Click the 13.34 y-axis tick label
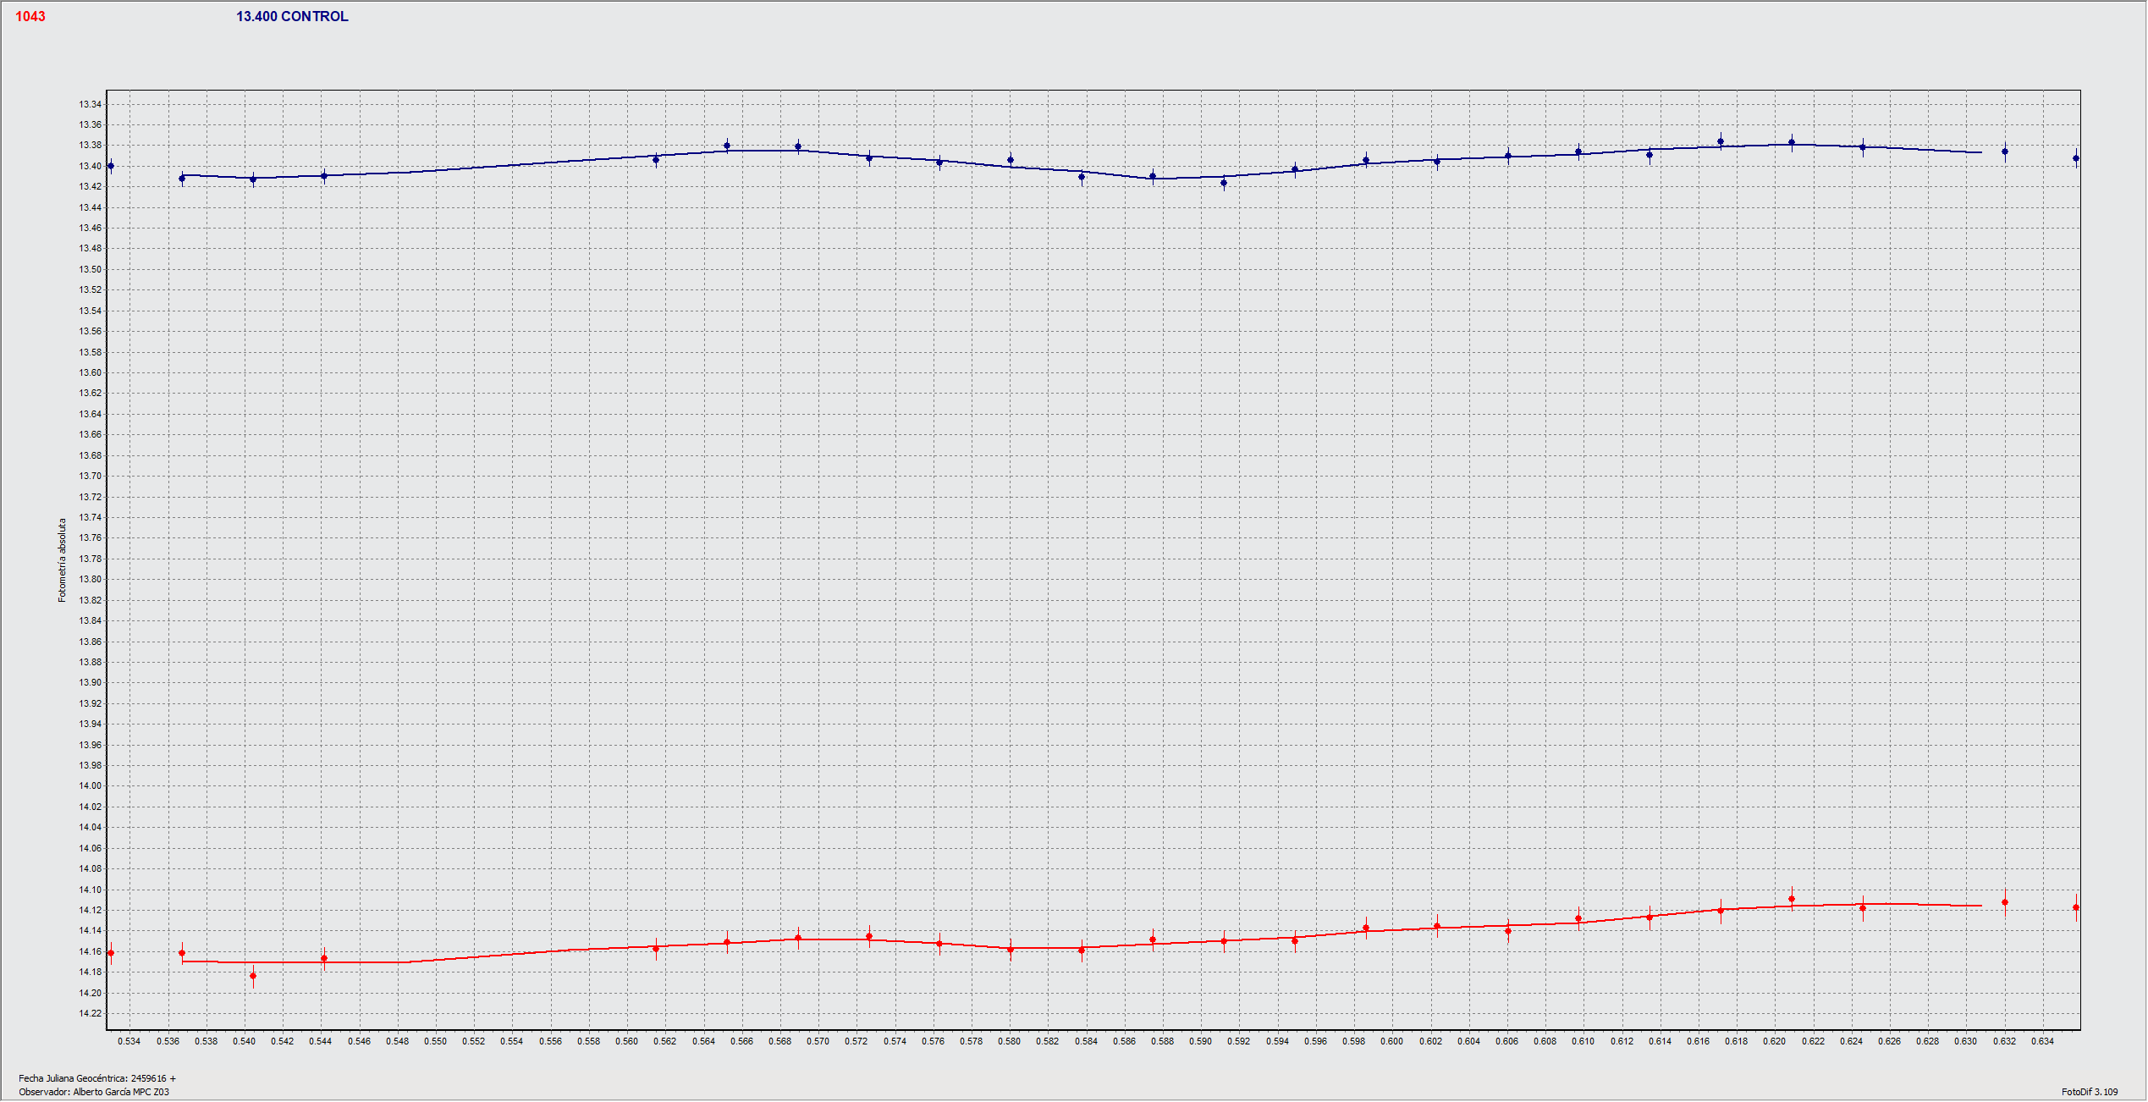2148x1102 pixels. tap(91, 105)
